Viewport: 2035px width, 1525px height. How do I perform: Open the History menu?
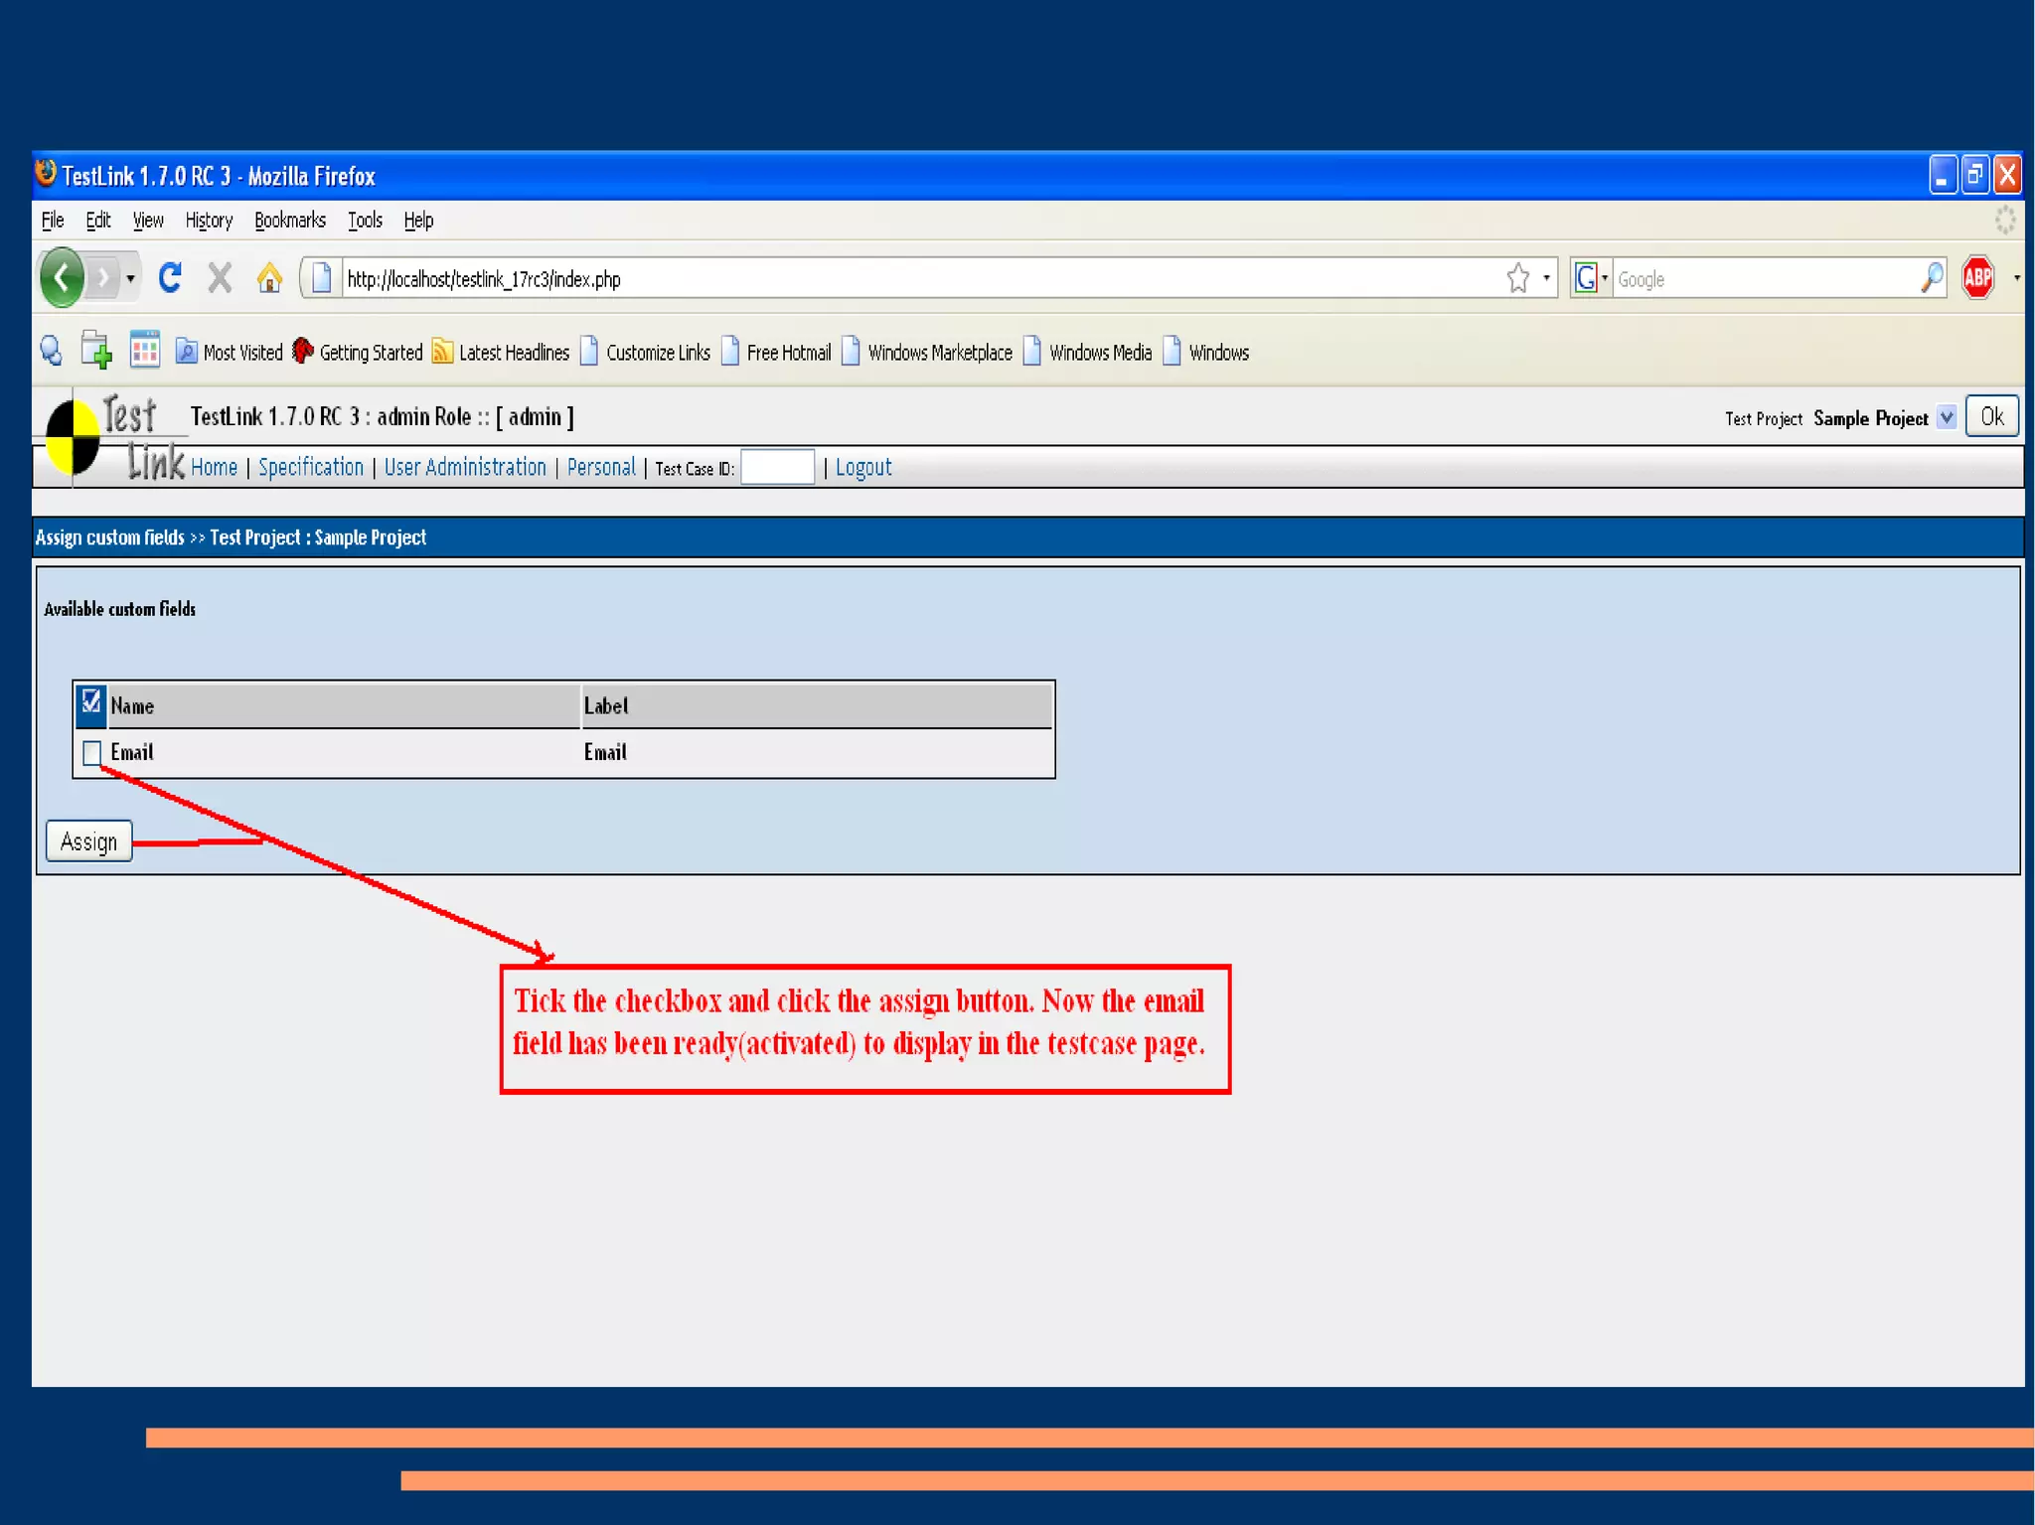click(x=209, y=221)
